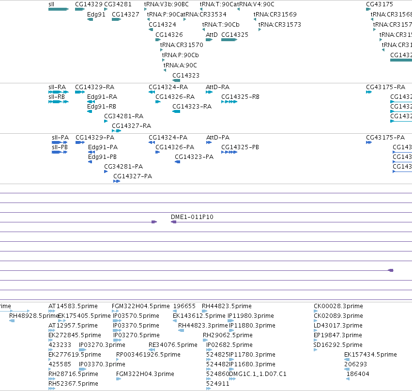Viewport: 412px width, 391px height.
Task: Open tRNA:A:90C gene label
Action: click(180, 65)
